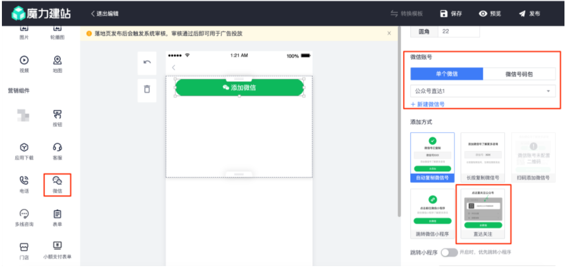Add the 表单 form component
Viewport: 567px width, 268px height.
pos(57,217)
